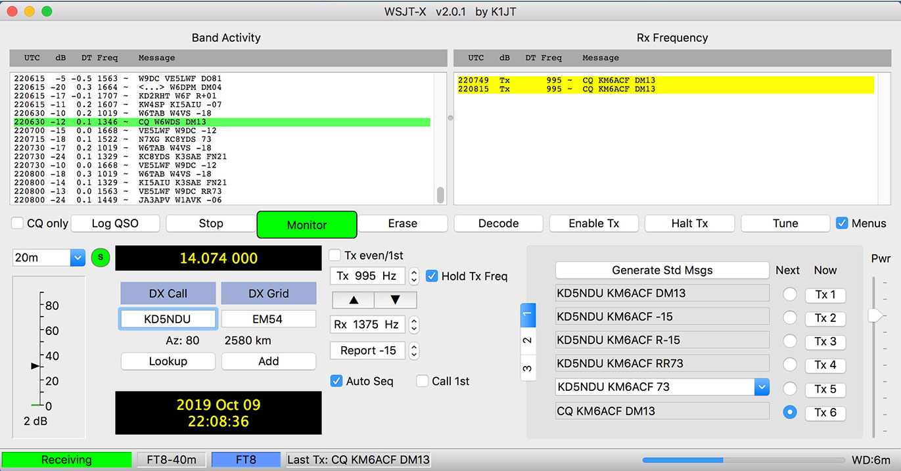Viewport: 901px width, 471px height.
Task: Click the frequency down arrow button
Action: [396, 300]
